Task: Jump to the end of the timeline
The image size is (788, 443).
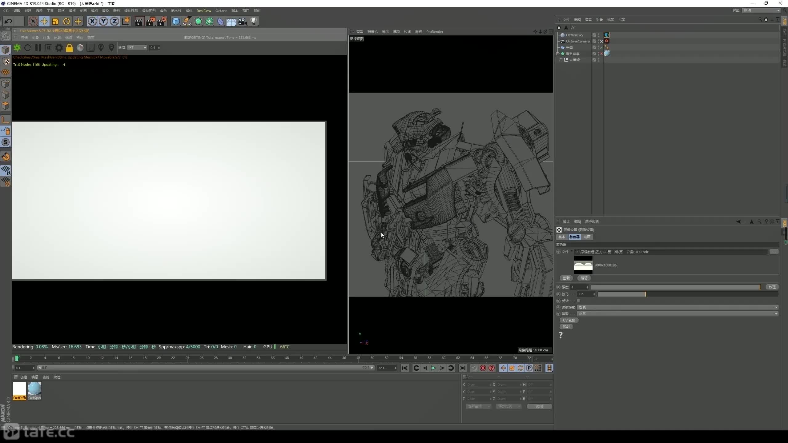Action: (x=463, y=368)
